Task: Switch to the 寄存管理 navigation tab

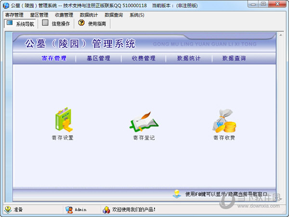Action: [x=54, y=58]
